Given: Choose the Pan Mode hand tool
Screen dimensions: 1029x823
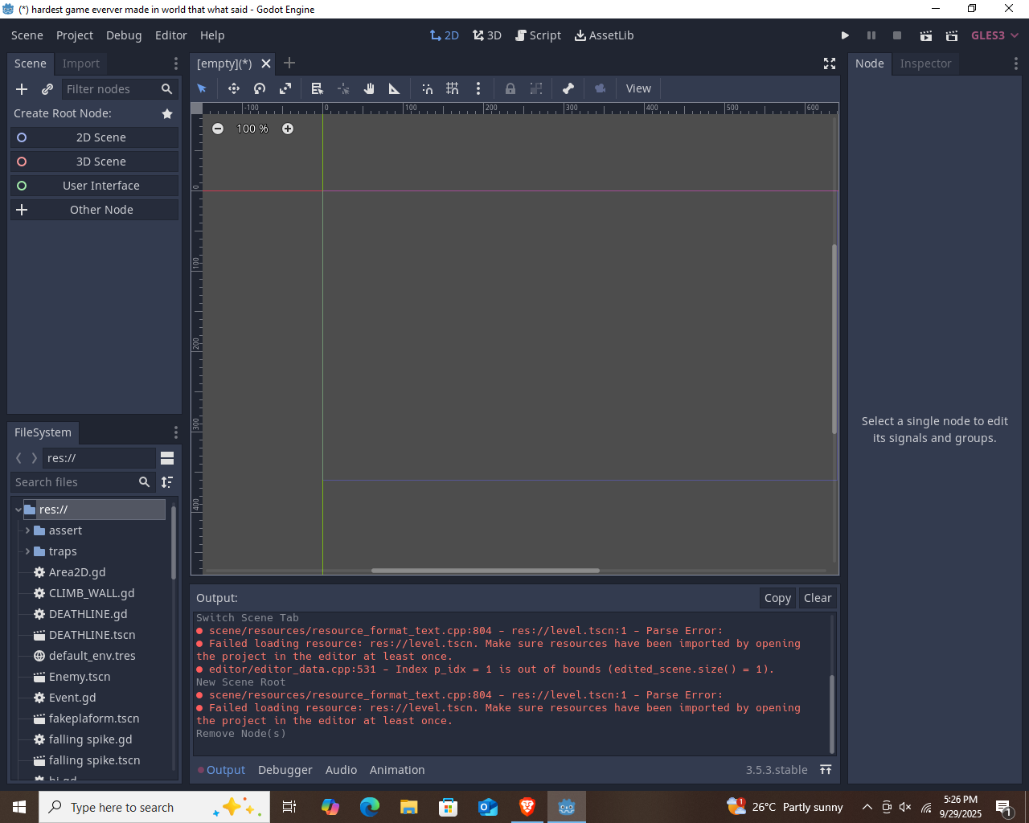Looking at the screenshot, I should click(369, 88).
